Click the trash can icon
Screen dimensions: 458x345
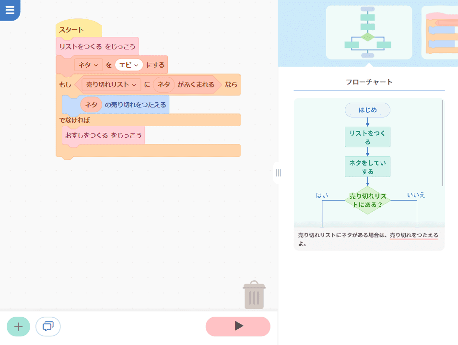point(254,295)
